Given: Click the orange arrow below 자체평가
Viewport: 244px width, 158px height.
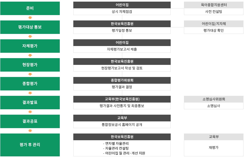Looking at the screenshot, I should pyautogui.click(x=30, y=55).
